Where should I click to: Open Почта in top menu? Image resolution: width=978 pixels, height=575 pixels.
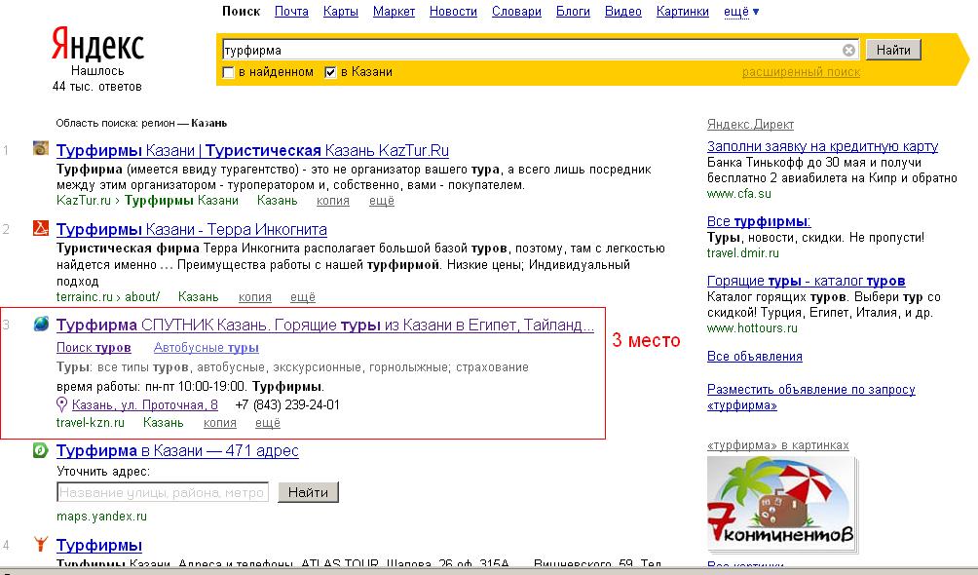coord(291,12)
